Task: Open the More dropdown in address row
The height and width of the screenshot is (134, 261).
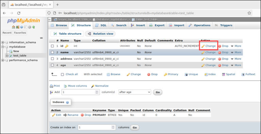Action: 236,59
